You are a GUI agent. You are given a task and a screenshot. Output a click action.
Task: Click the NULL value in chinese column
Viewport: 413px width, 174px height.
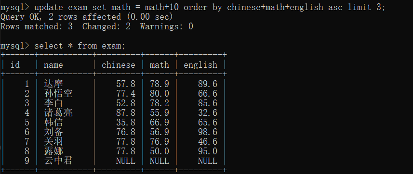point(126,161)
